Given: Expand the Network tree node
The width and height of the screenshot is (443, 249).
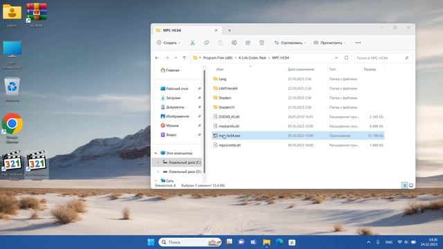Looking at the screenshot, I should pyautogui.click(x=156, y=181).
